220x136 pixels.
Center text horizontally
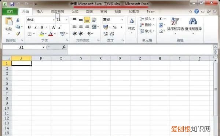tap(81, 26)
